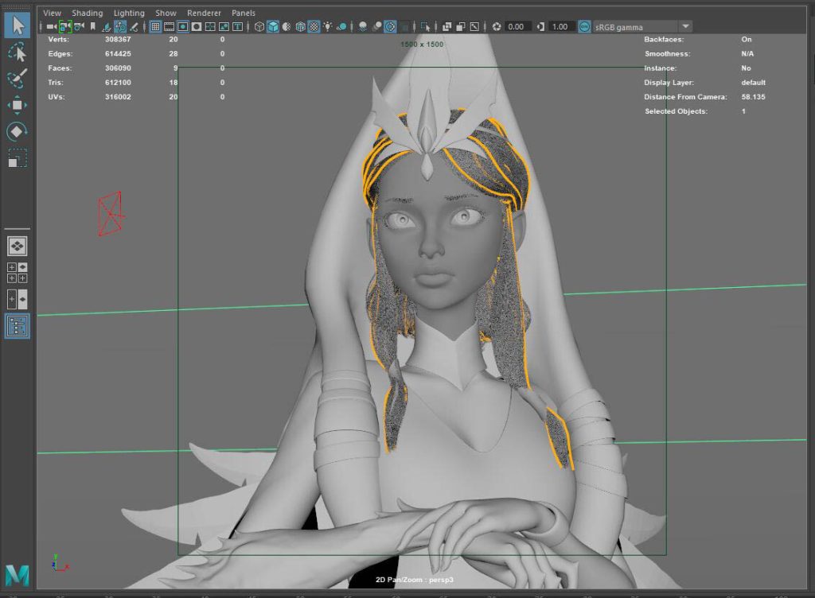Open the Shading menu
This screenshot has width=815, height=598.
(87, 13)
